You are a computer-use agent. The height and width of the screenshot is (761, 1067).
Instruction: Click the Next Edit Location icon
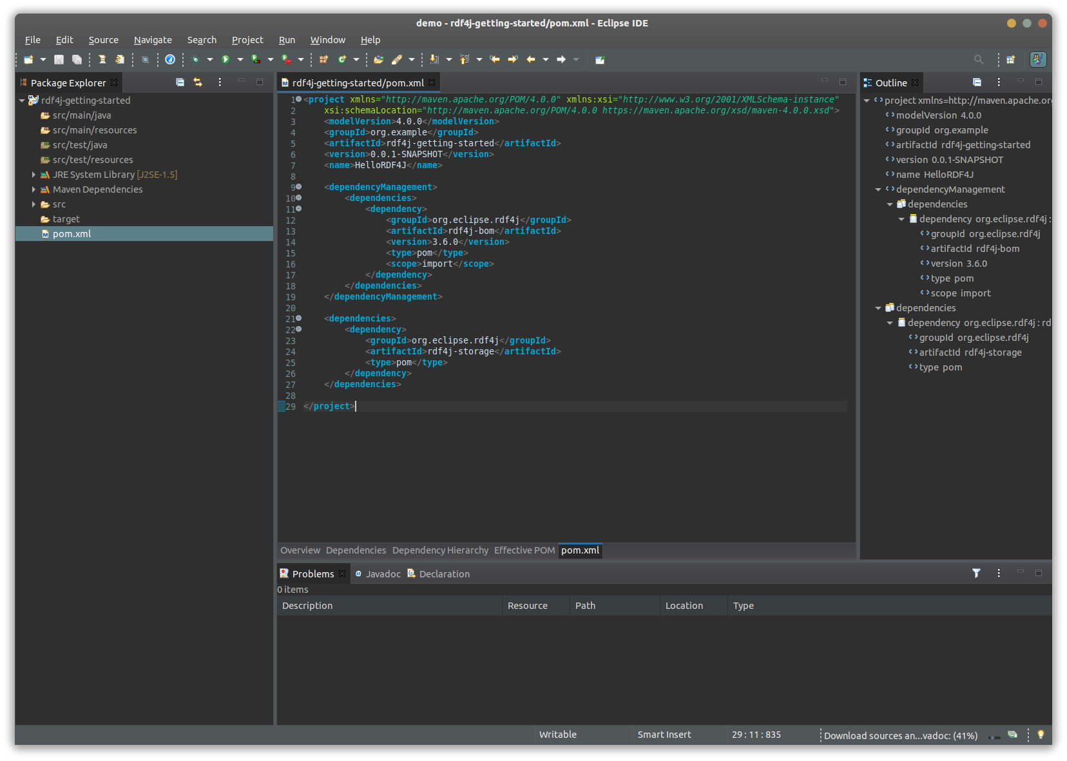point(513,59)
